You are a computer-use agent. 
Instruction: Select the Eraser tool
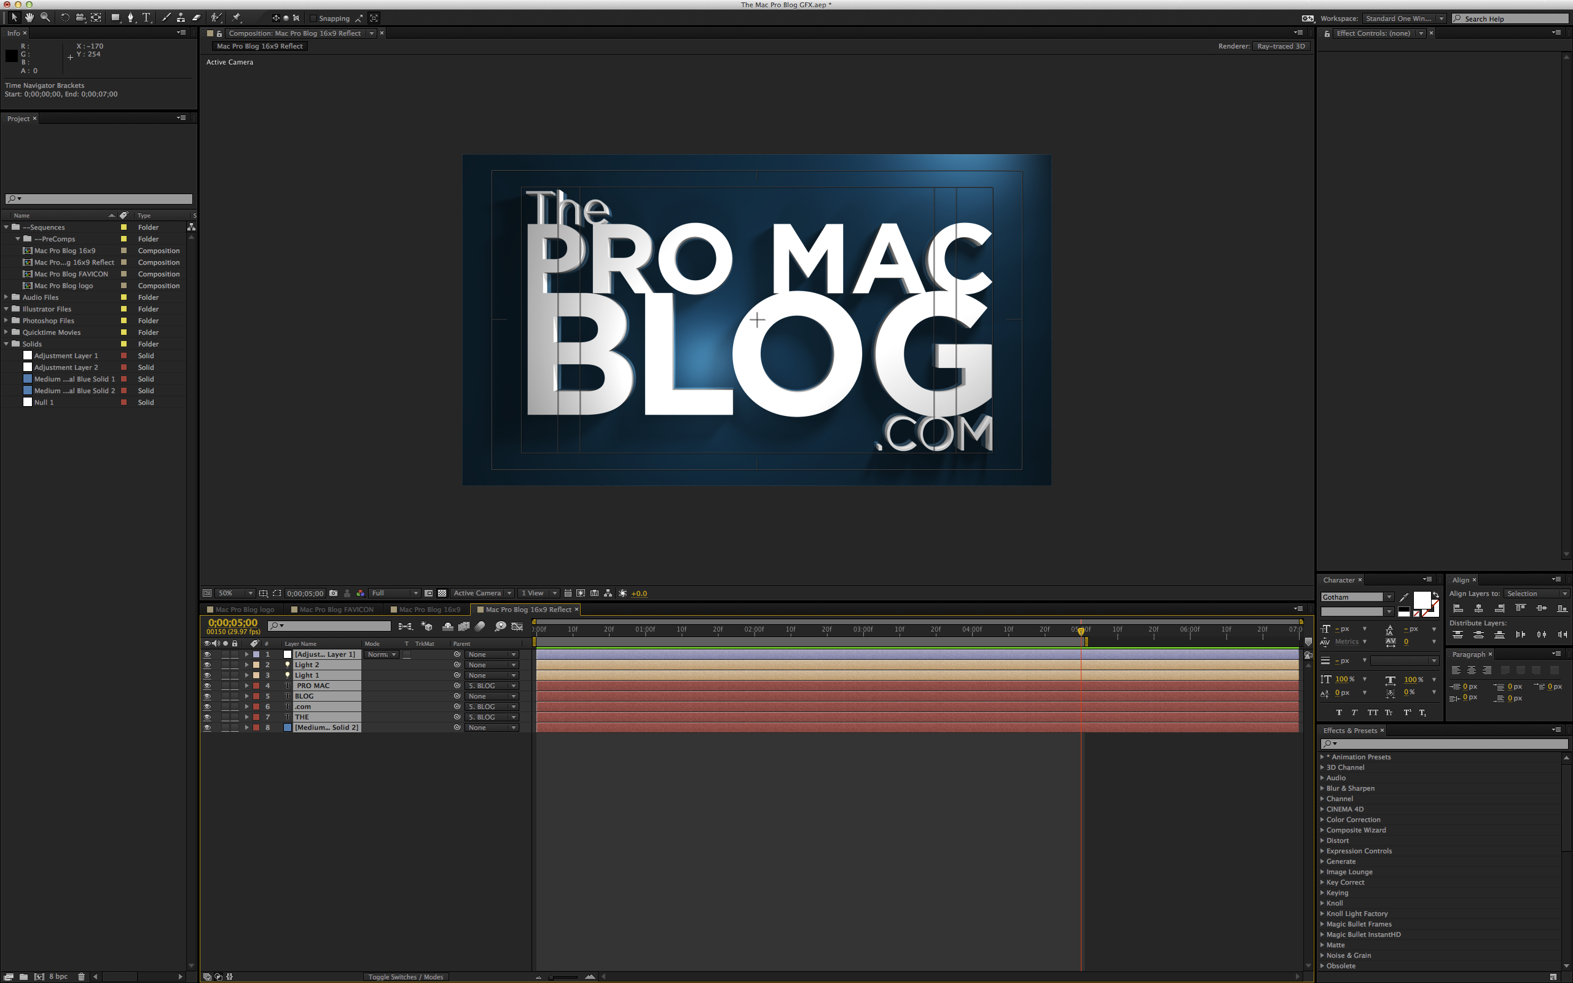(196, 18)
